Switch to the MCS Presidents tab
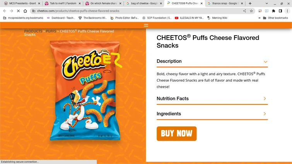292x164 pixels. 22,3
